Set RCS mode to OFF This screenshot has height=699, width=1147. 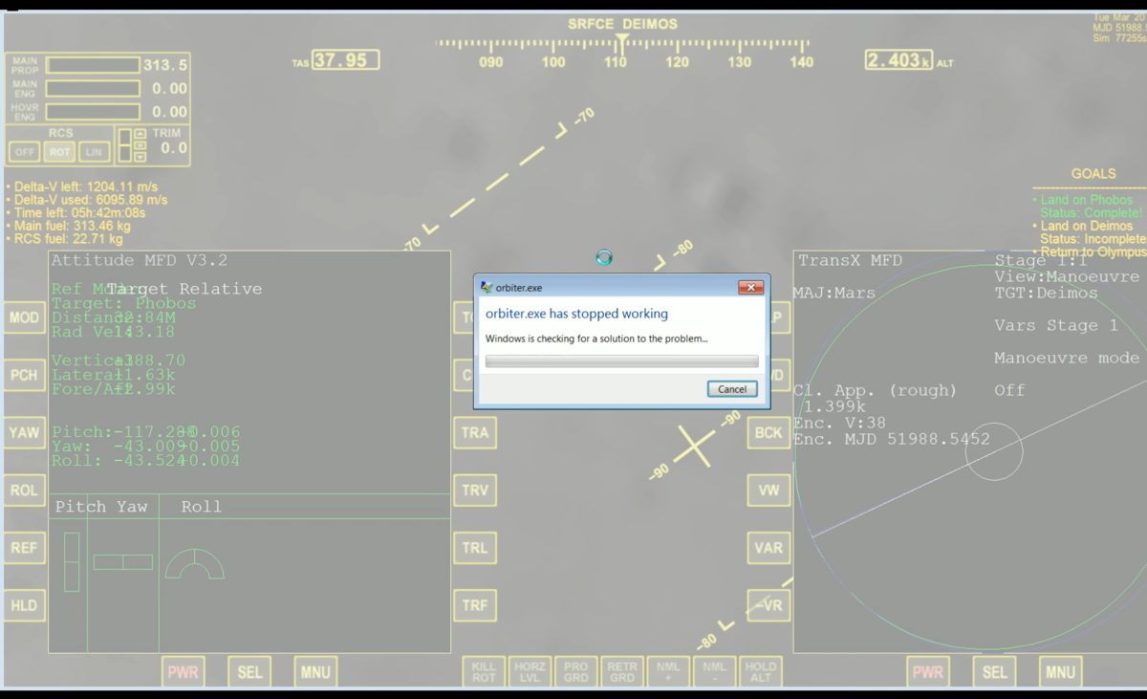point(24,152)
